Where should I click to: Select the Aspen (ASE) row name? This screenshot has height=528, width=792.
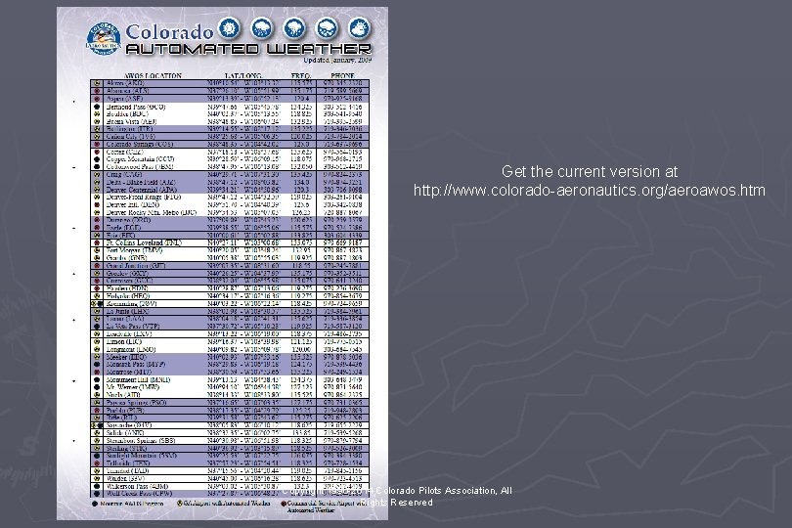point(124,99)
